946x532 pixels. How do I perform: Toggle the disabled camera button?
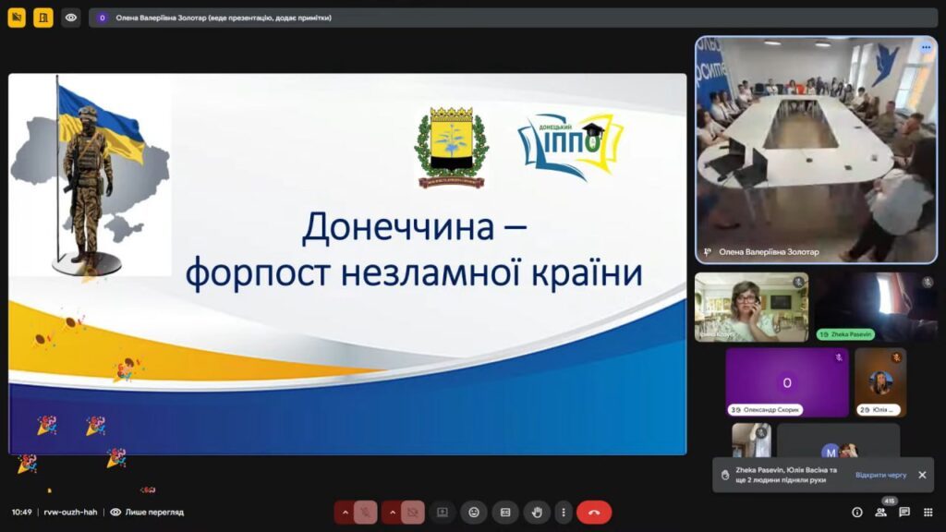click(413, 512)
